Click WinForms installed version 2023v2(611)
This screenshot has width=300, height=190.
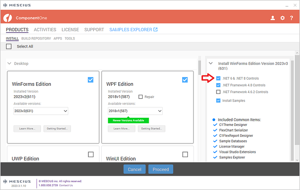tap(24, 97)
